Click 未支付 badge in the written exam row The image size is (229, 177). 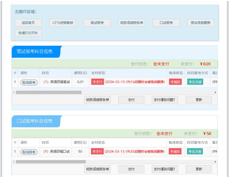(97, 82)
